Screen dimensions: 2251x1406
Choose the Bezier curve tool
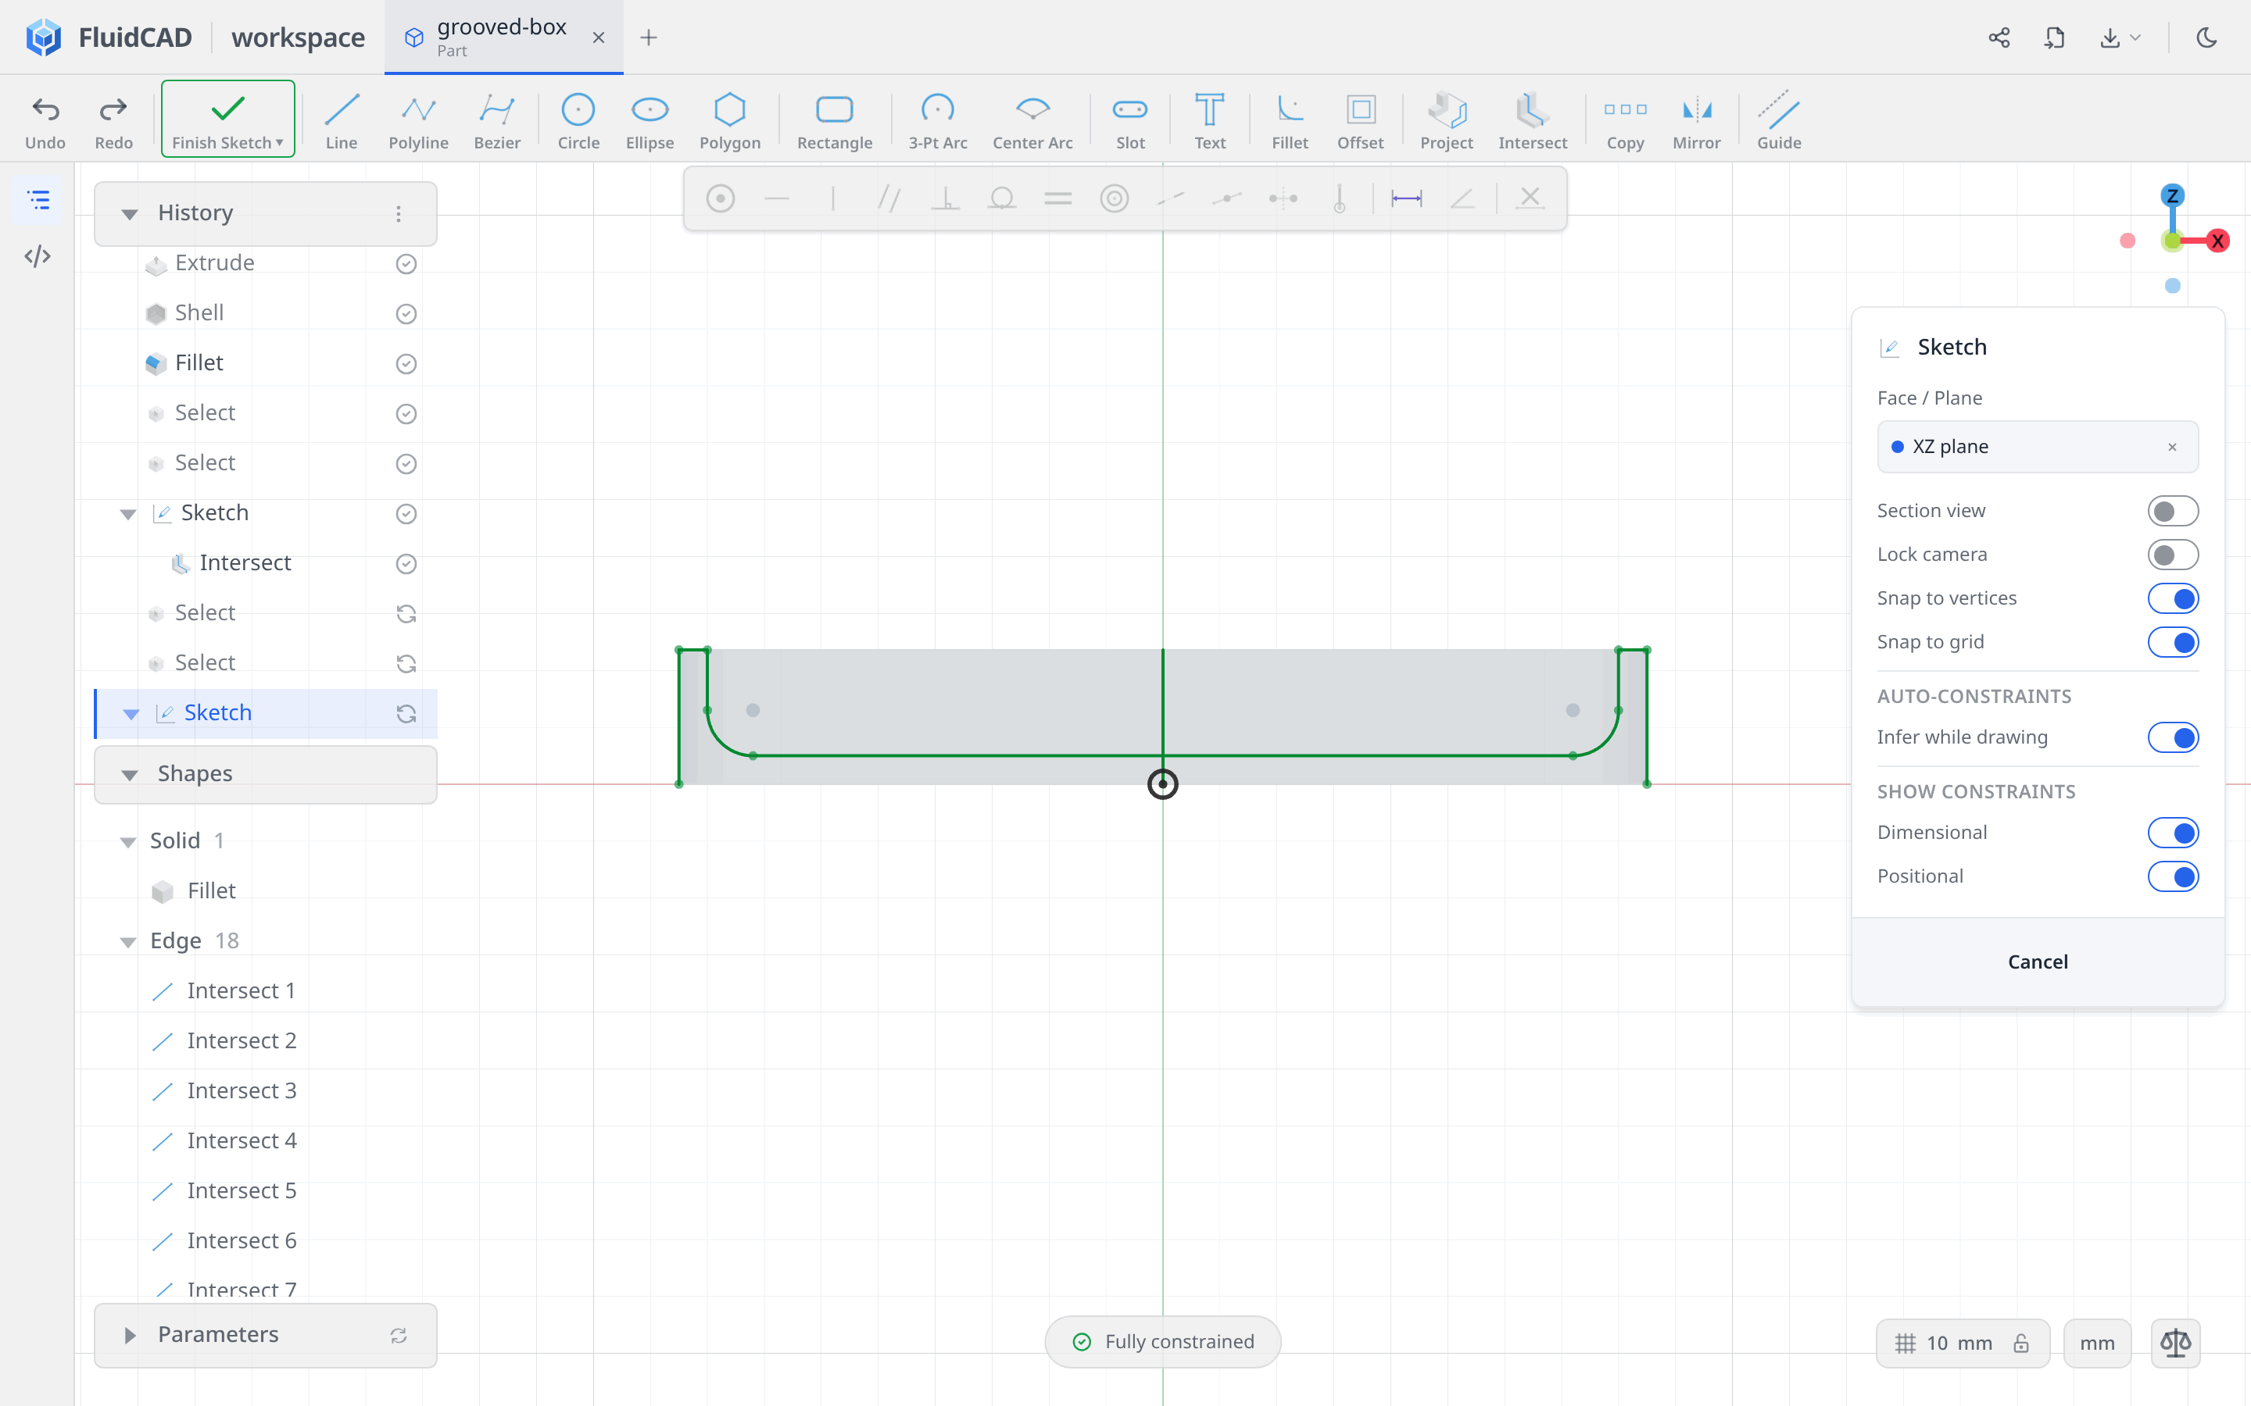(x=497, y=121)
